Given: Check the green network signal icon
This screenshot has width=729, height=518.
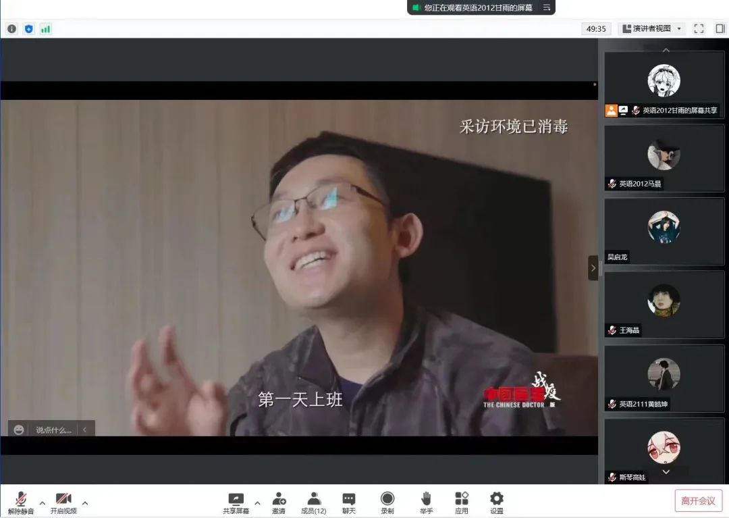Looking at the screenshot, I should coord(46,29).
